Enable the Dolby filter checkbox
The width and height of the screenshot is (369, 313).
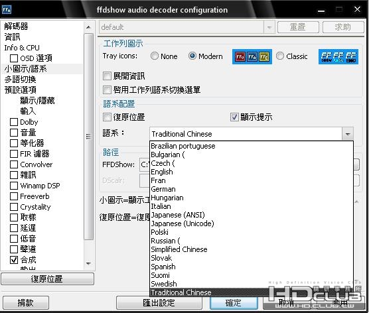[14, 122]
